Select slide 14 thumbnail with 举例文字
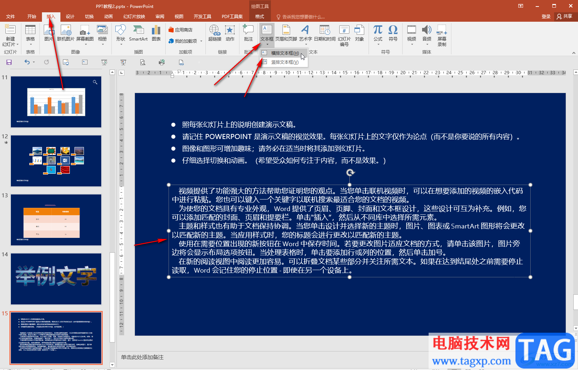 (56, 279)
